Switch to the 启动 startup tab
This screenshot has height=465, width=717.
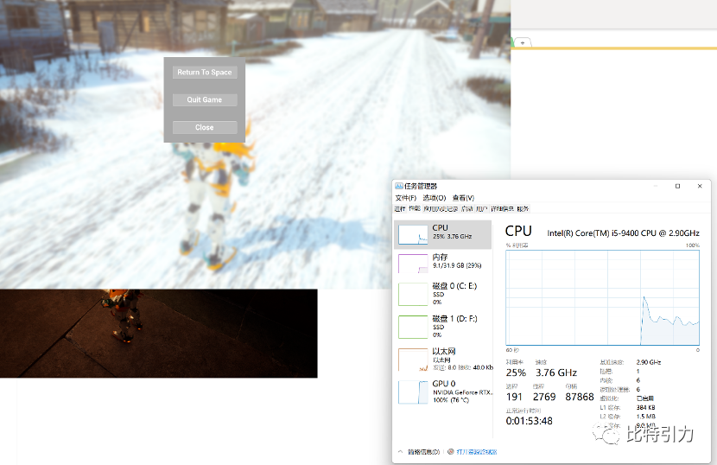[x=466, y=209]
